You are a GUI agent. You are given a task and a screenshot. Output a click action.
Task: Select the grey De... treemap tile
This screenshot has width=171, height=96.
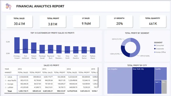point(164,87)
